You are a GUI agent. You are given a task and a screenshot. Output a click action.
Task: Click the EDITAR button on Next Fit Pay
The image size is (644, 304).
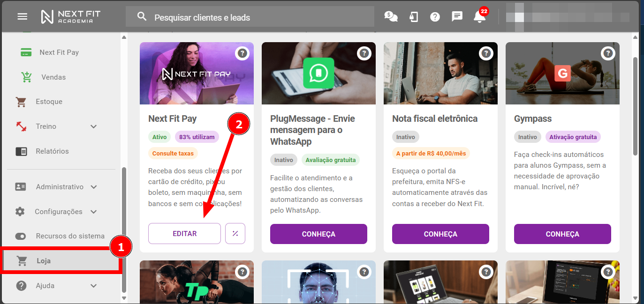click(184, 233)
